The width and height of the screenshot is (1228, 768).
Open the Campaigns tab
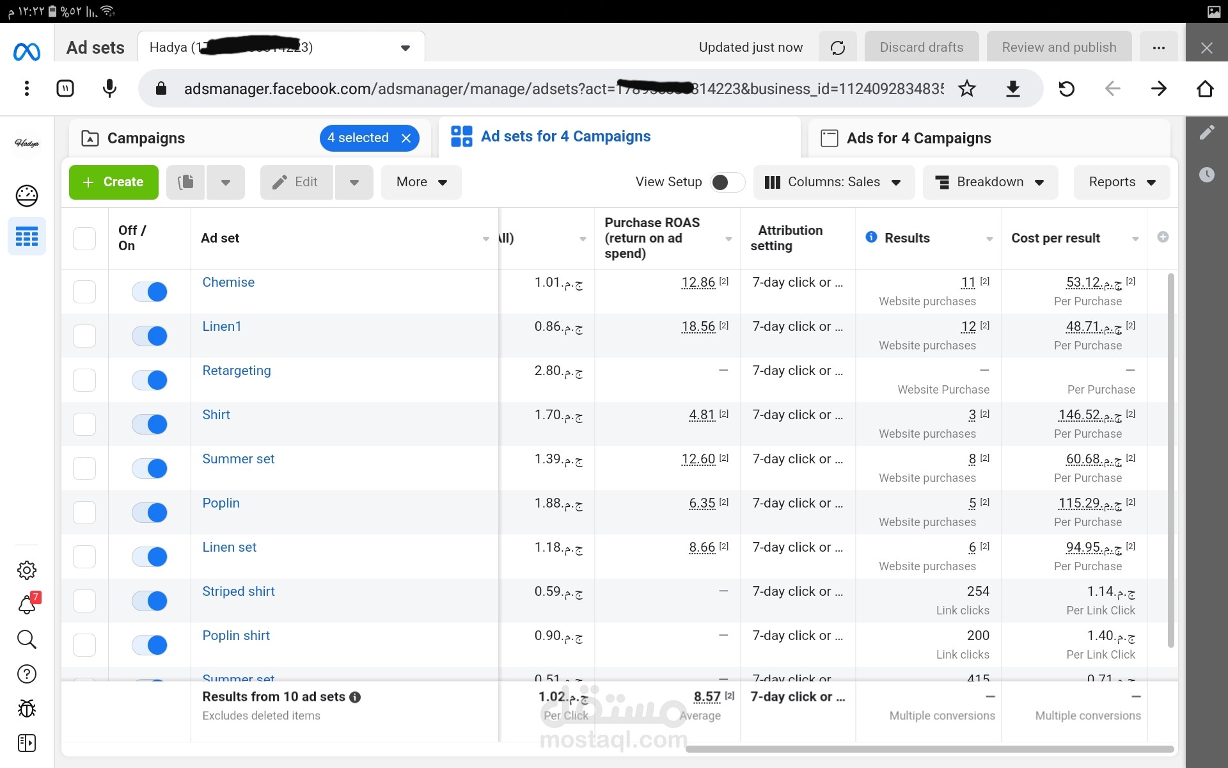point(146,138)
